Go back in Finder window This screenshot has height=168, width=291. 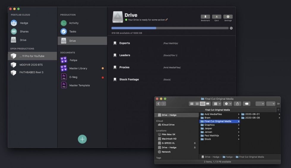coord(158,104)
